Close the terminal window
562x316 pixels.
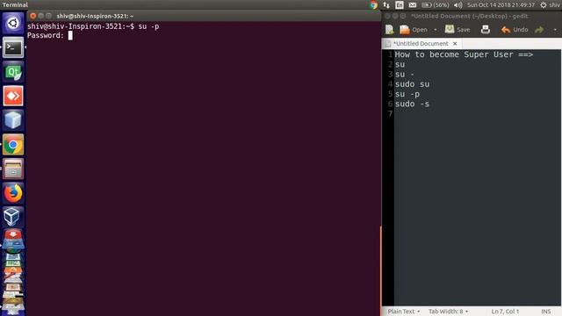tap(33, 16)
